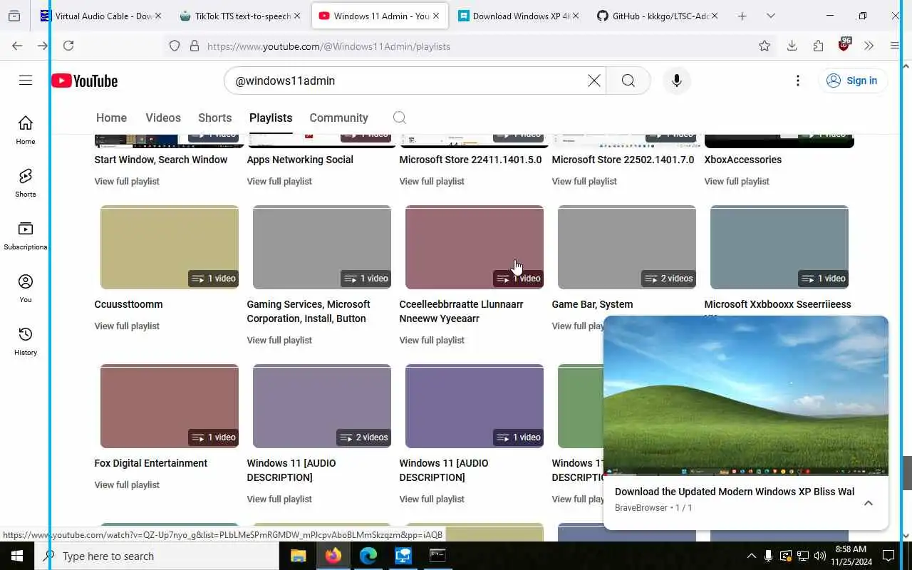This screenshot has width=912, height=570.
Task: Collapse the mini player playlist chevron
Action: click(x=868, y=503)
